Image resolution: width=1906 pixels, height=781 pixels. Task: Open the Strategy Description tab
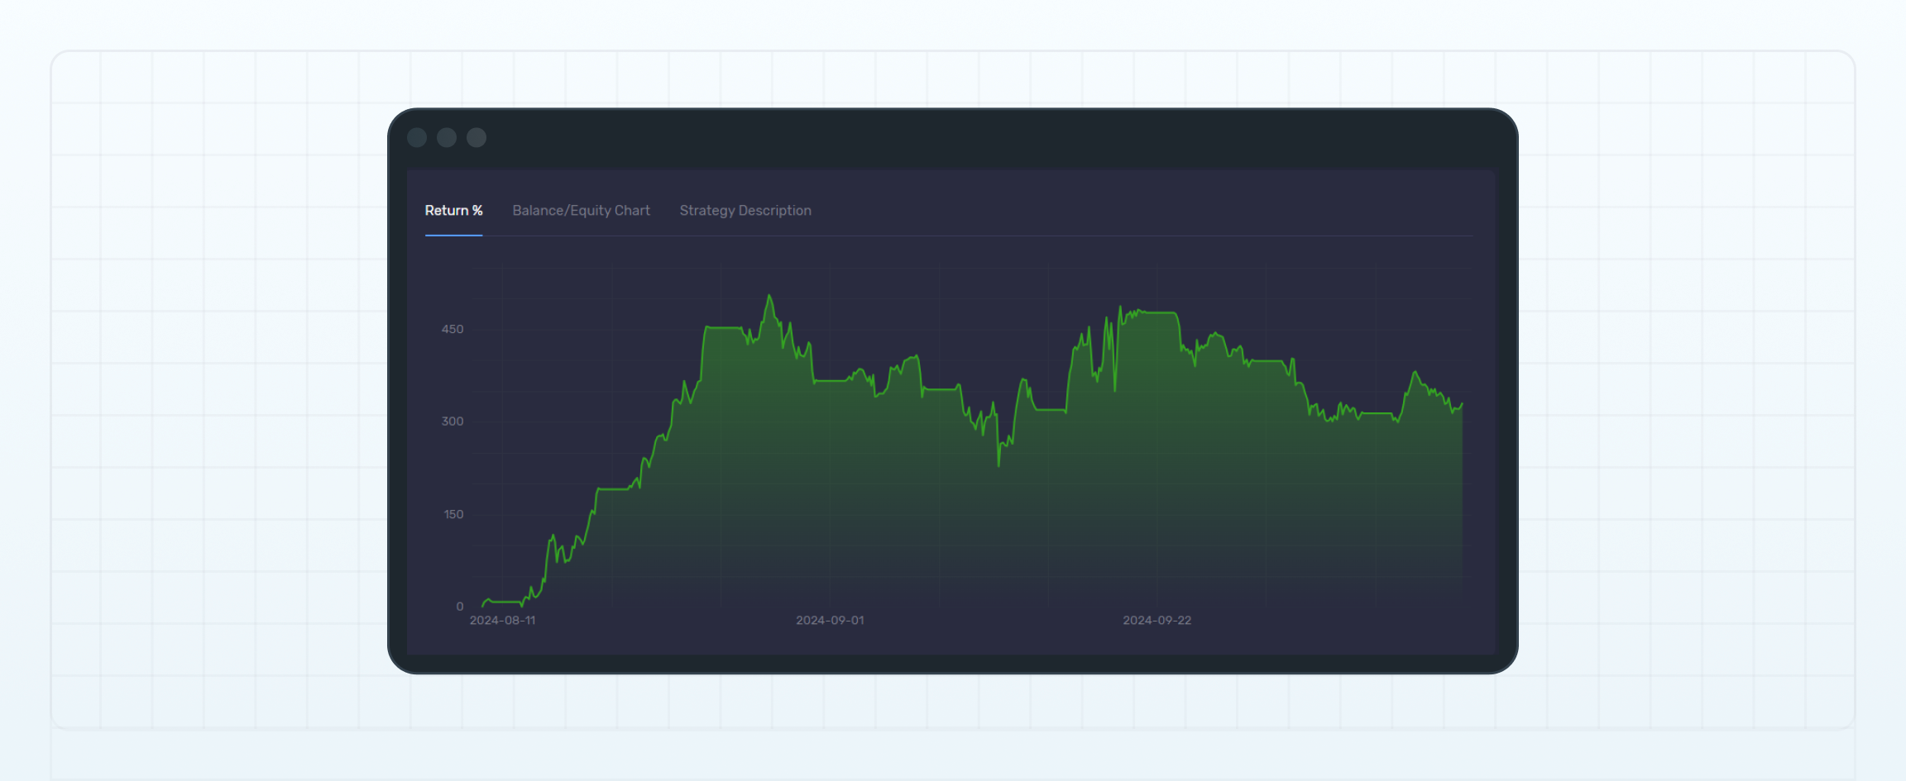pyautogui.click(x=744, y=211)
